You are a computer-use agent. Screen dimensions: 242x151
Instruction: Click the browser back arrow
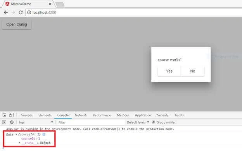coord(6,12)
